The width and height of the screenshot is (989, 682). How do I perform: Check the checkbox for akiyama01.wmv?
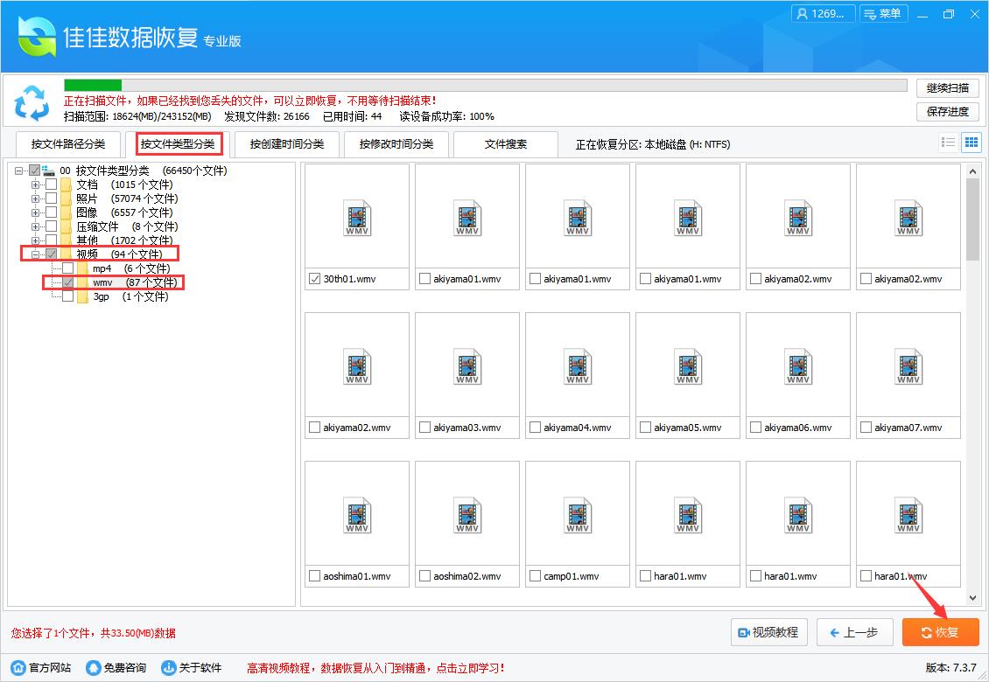pyautogui.click(x=424, y=279)
